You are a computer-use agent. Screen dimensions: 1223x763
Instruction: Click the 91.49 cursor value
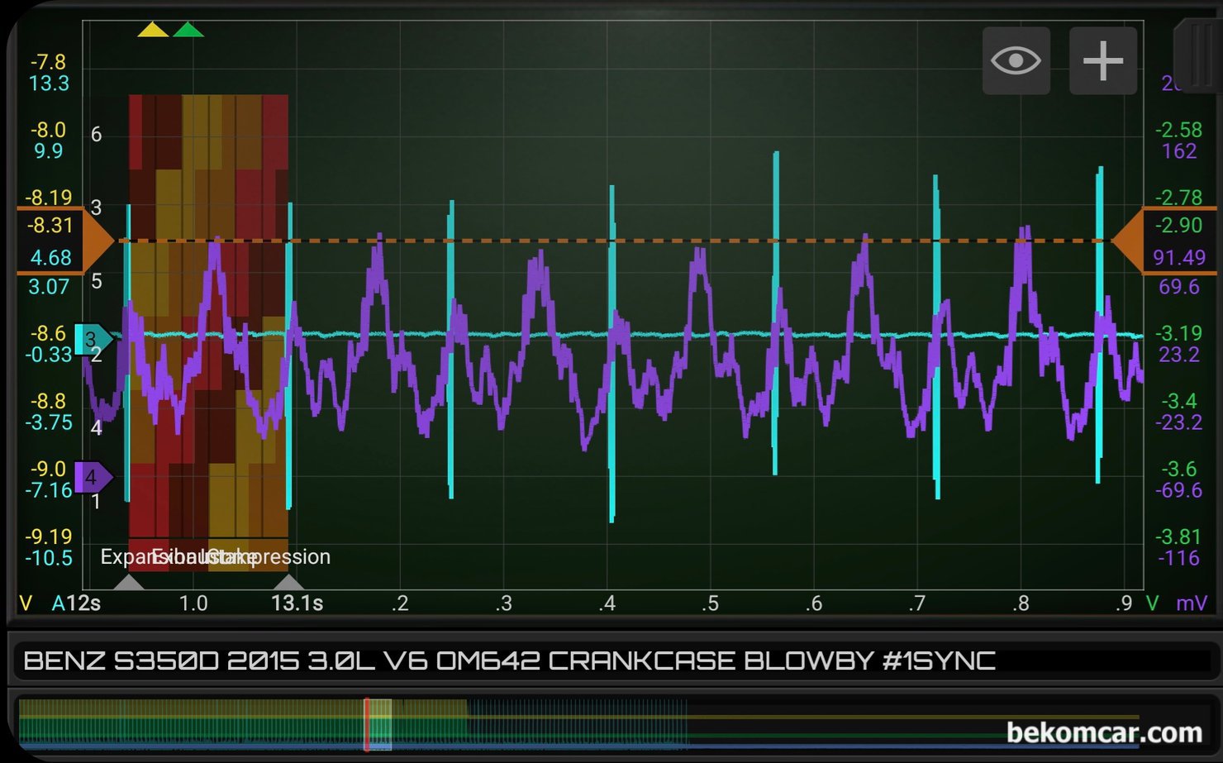pos(1179,258)
